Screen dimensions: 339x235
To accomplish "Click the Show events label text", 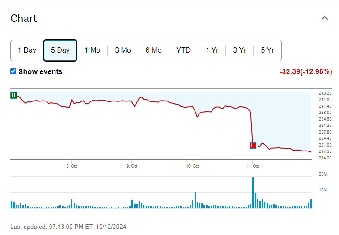I will [x=40, y=71].
